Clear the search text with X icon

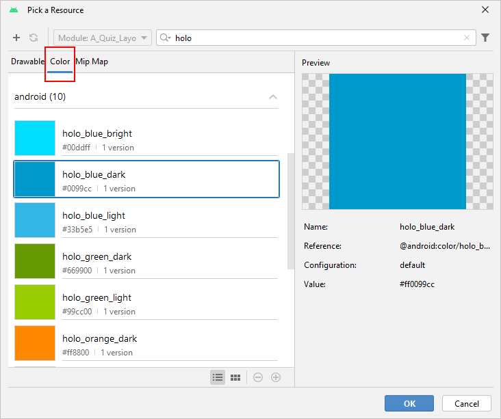pos(467,38)
